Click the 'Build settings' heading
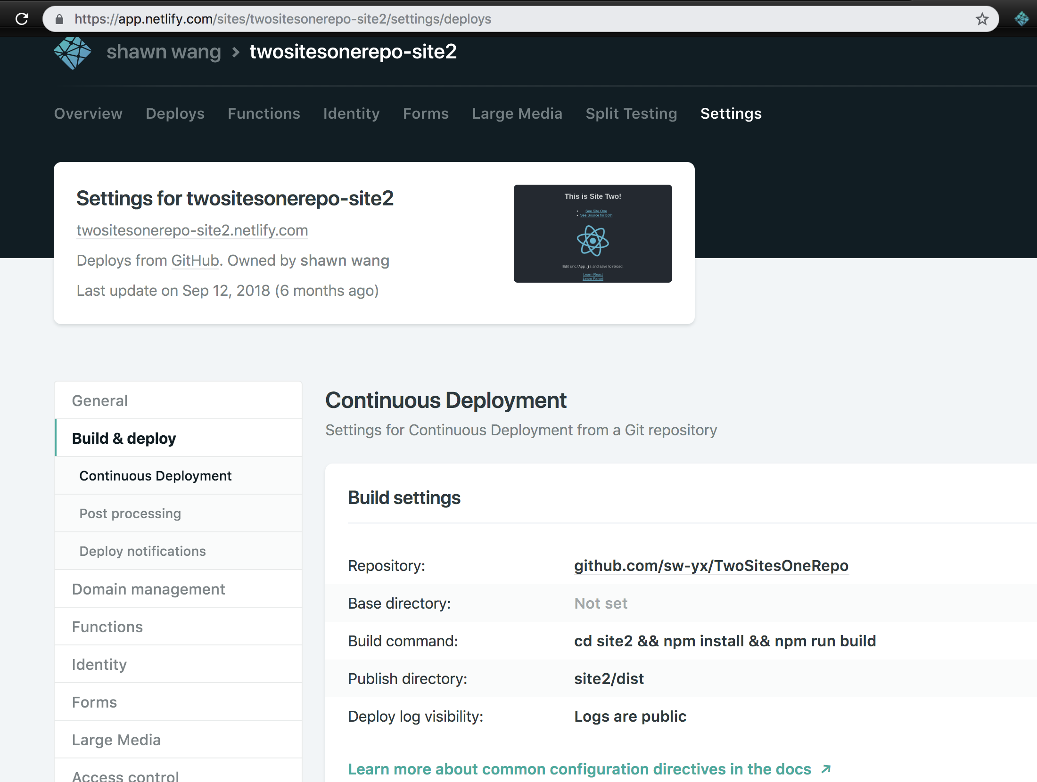 pyautogui.click(x=404, y=498)
